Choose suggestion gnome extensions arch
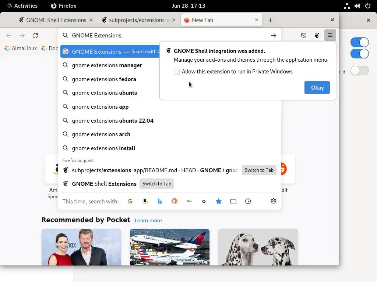The image size is (377, 282). [169, 134]
